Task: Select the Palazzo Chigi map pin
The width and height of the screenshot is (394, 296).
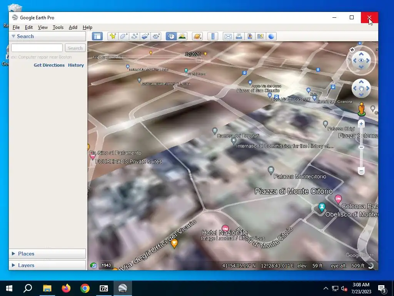Action: click(326, 124)
